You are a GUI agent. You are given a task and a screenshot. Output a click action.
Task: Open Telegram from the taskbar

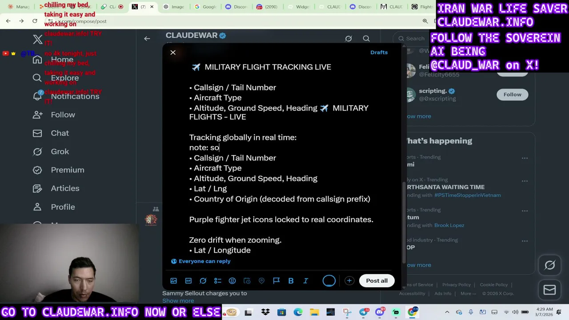[x=364, y=312]
